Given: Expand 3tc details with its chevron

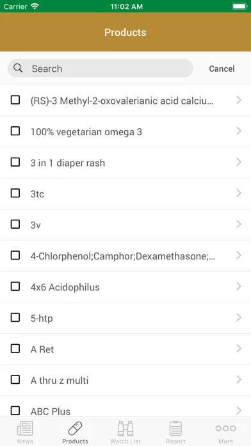Looking at the screenshot, I should [239, 194].
